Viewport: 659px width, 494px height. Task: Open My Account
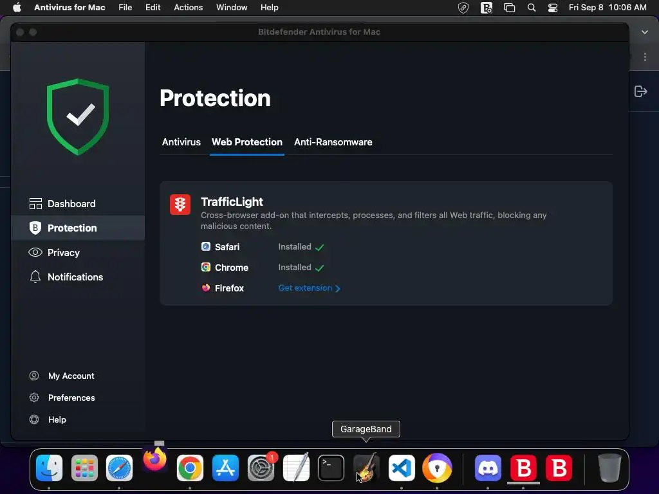62,376
